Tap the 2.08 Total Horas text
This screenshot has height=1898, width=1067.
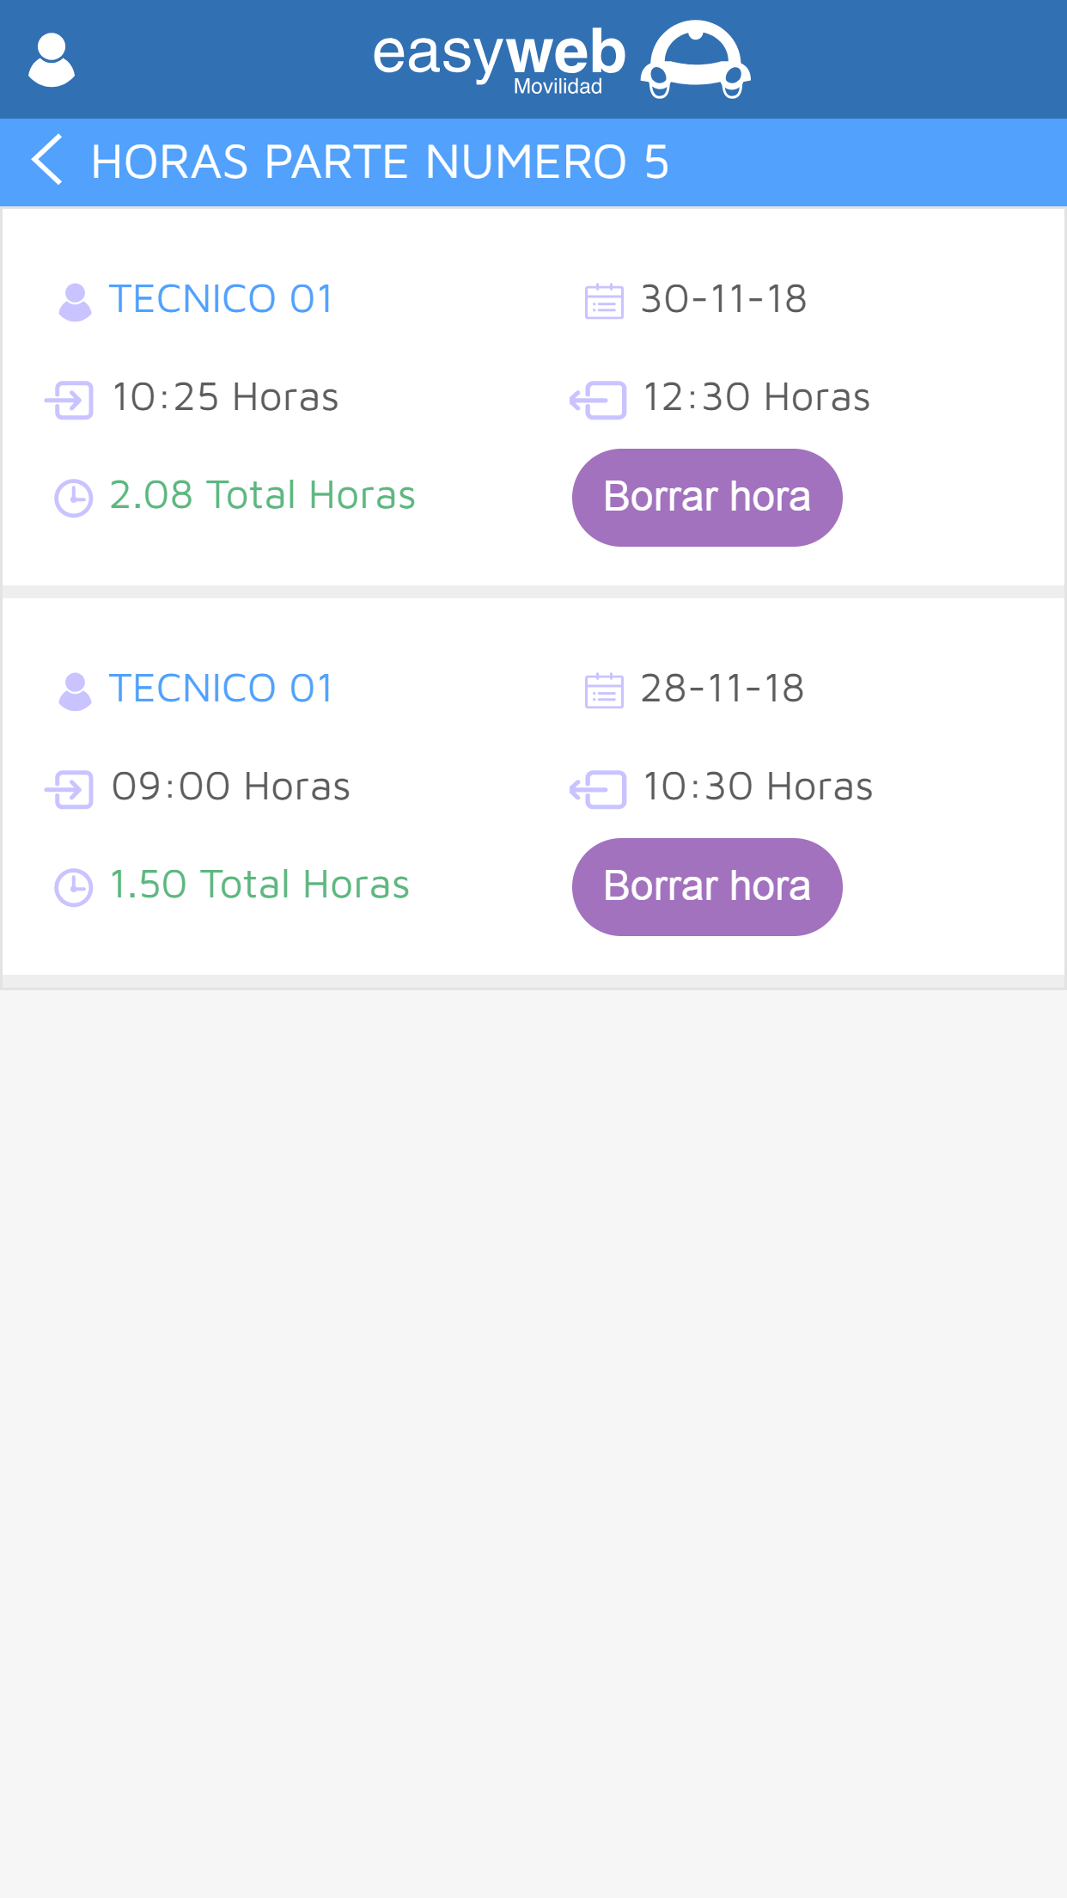pos(262,495)
